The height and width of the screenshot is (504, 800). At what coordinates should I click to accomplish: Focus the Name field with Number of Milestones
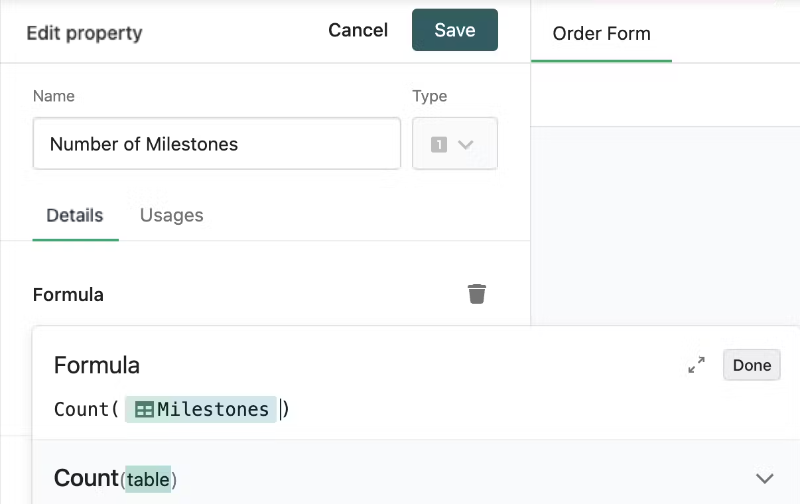coord(216,144)
